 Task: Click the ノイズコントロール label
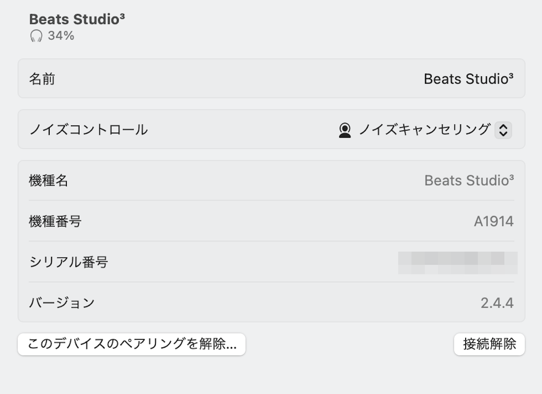click(x=89, y=130)
